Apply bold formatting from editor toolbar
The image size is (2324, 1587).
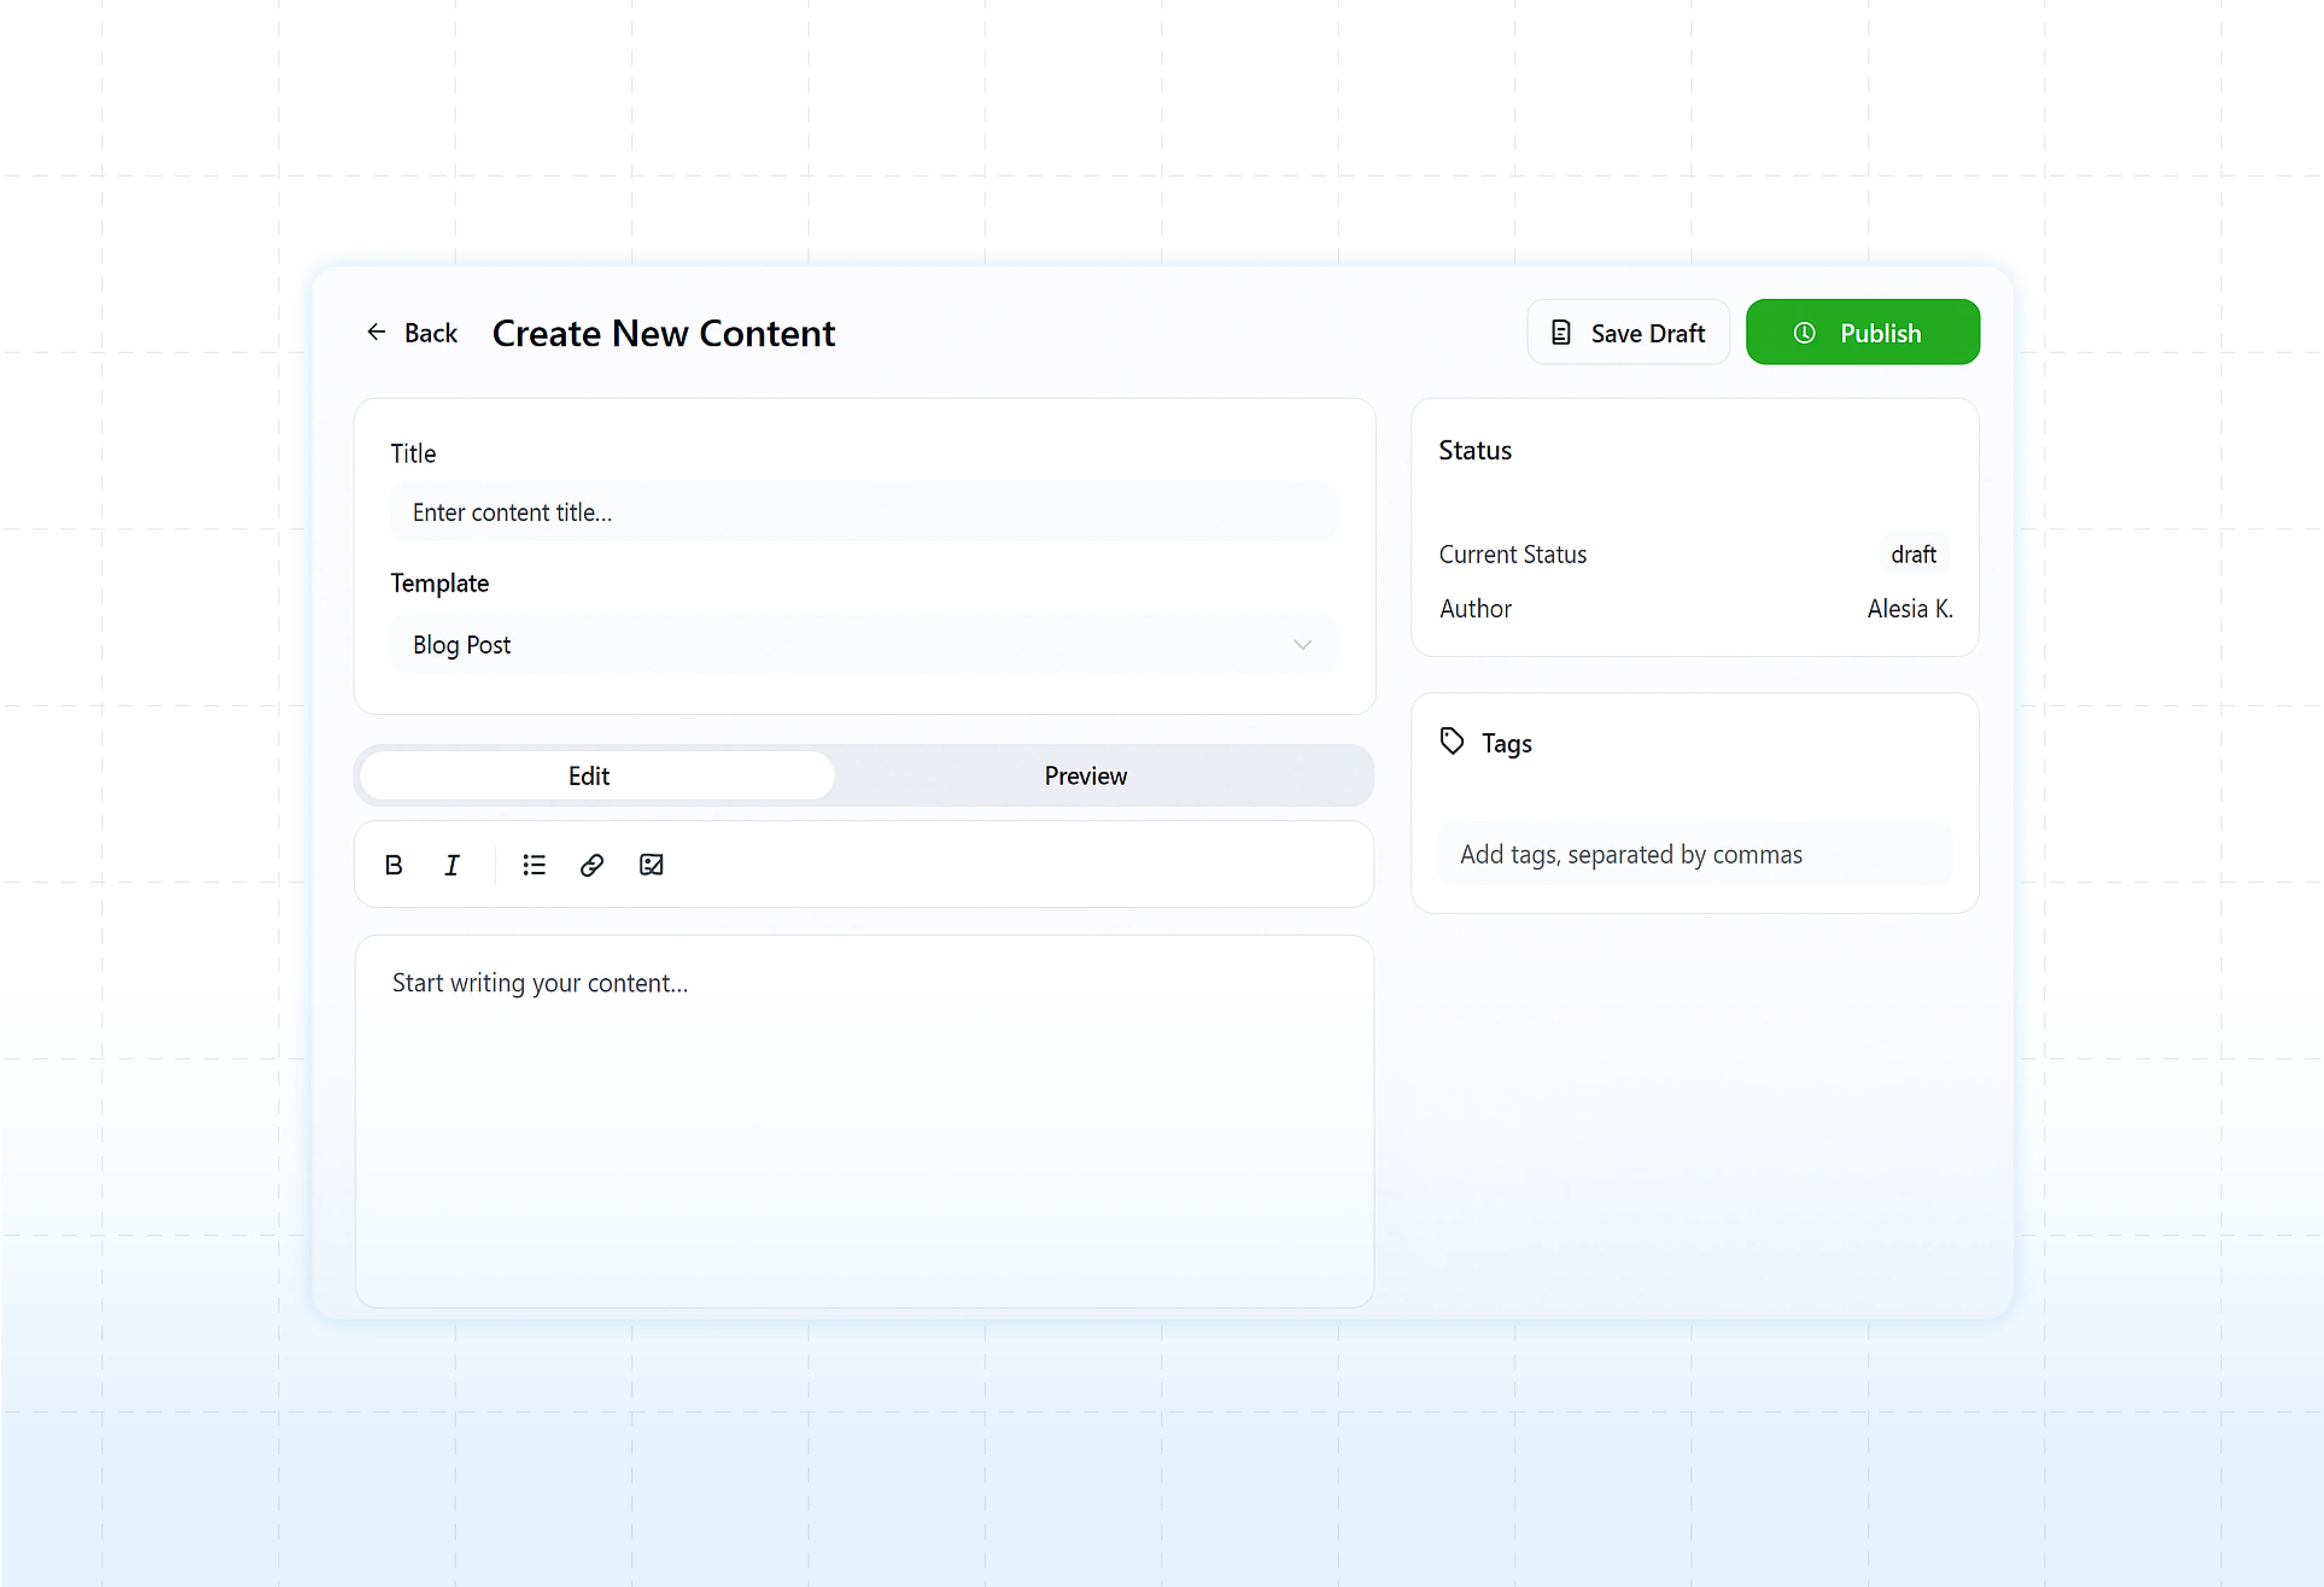tap(393, 865)
